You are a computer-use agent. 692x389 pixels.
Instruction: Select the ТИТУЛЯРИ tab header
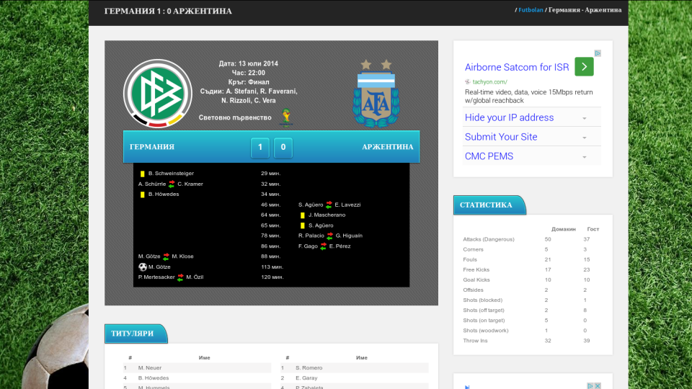(136, 334)
